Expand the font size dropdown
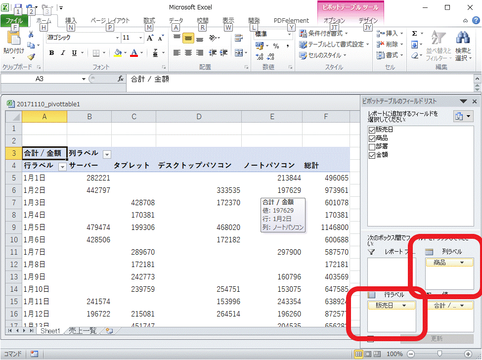This screenshot has width=482, height=360. point(139,38)
